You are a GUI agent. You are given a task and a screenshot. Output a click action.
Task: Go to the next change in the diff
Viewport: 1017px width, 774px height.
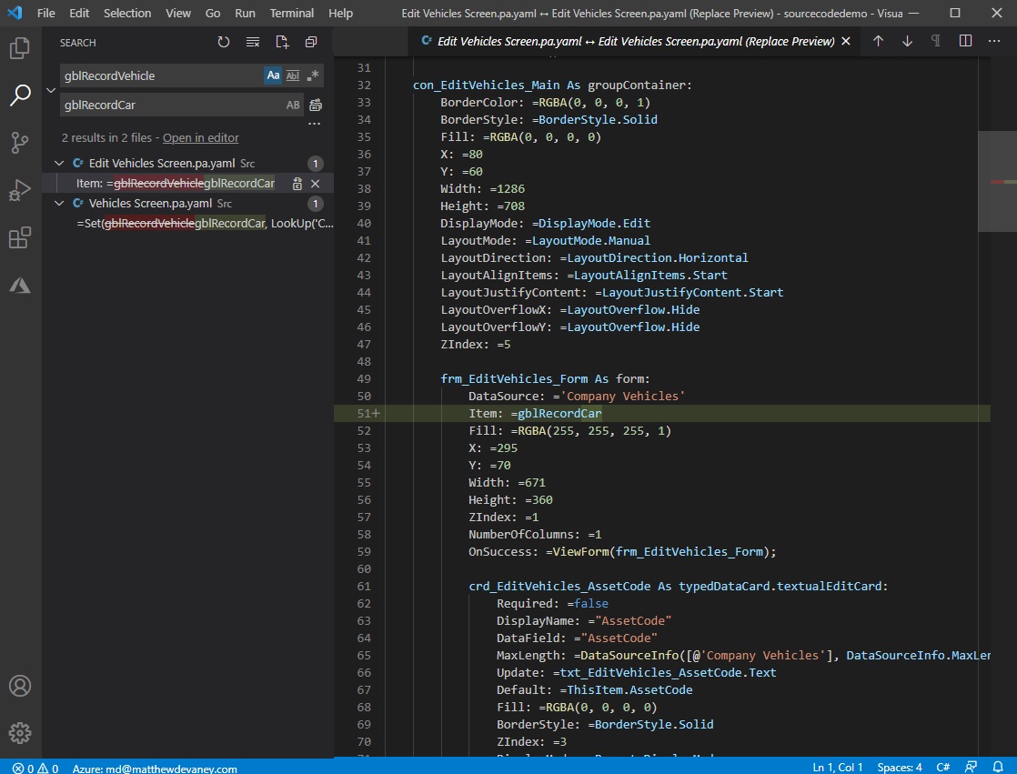pyautogui.click(x=907, y=41)
